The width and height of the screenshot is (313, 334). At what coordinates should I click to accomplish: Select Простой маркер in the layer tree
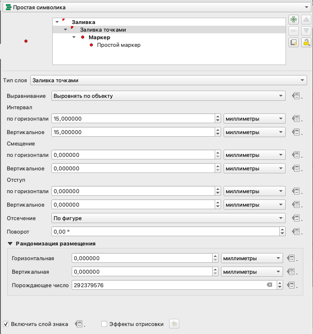[x=119, y=45]
